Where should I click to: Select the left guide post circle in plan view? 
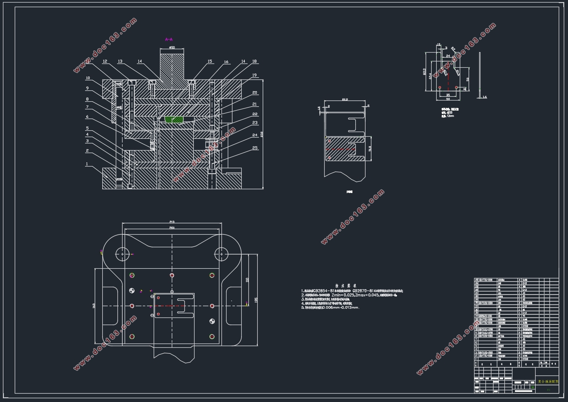tap(123, 254)
